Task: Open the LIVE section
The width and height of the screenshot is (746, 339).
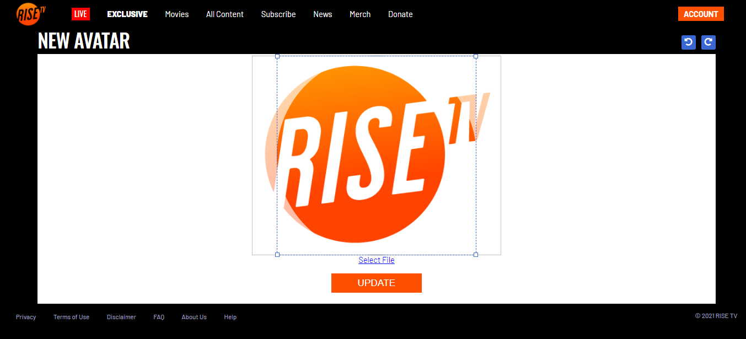Action: 80,14
